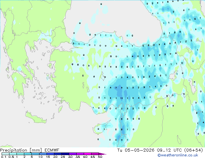Click the legend label '30'
The height and width of the screenshot is (158, 205).
pyautogui.click(x=70, y=157)
